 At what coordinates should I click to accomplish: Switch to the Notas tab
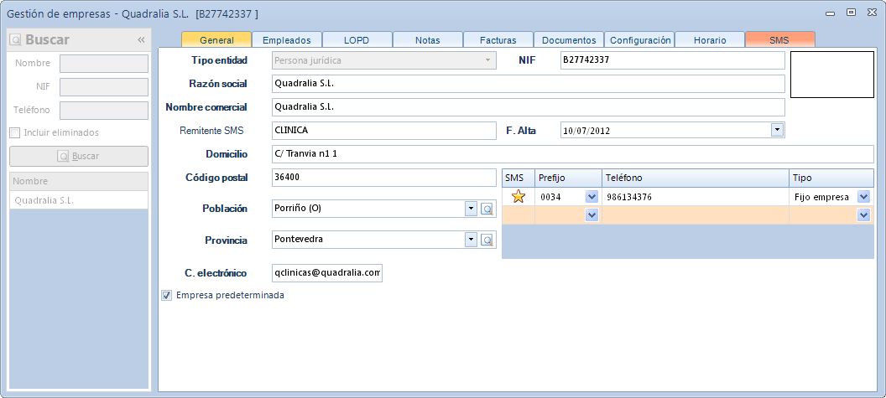coord(428,40)
